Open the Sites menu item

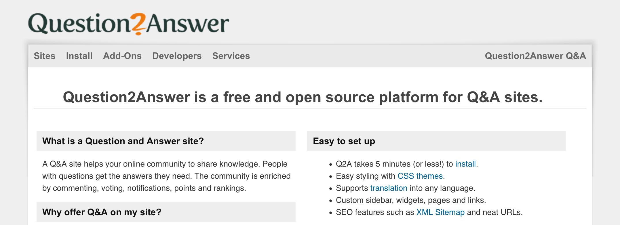[45, 56]
